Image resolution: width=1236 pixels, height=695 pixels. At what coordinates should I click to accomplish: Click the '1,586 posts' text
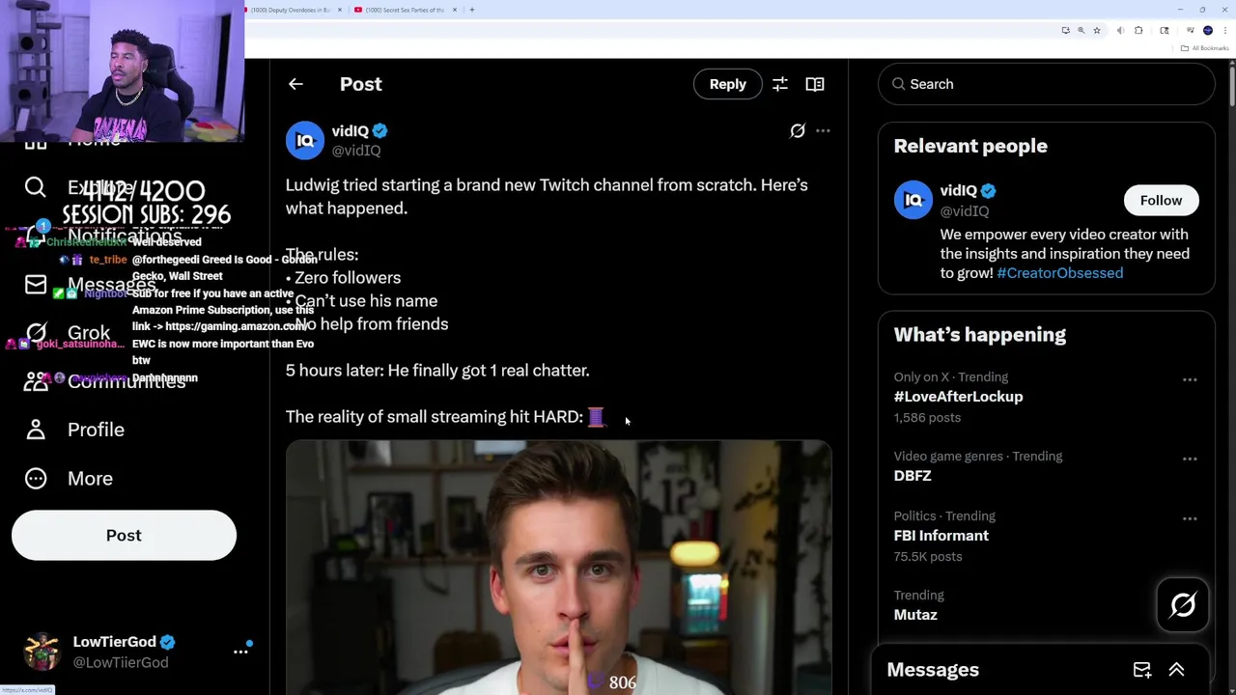[927, 418]
